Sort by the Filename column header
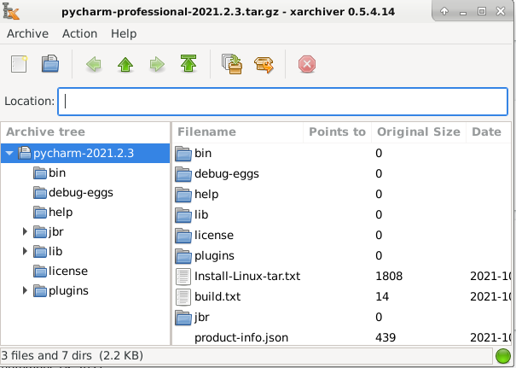 pyautogui.click(x=237, y=131)
